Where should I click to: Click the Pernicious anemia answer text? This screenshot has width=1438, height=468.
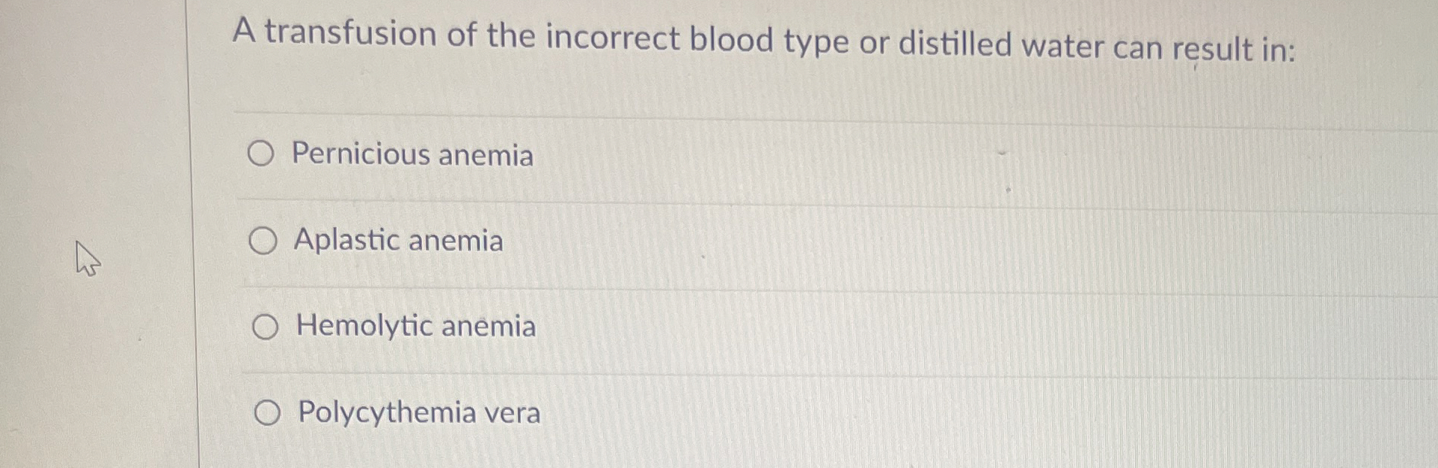click(x=413, y=155)
